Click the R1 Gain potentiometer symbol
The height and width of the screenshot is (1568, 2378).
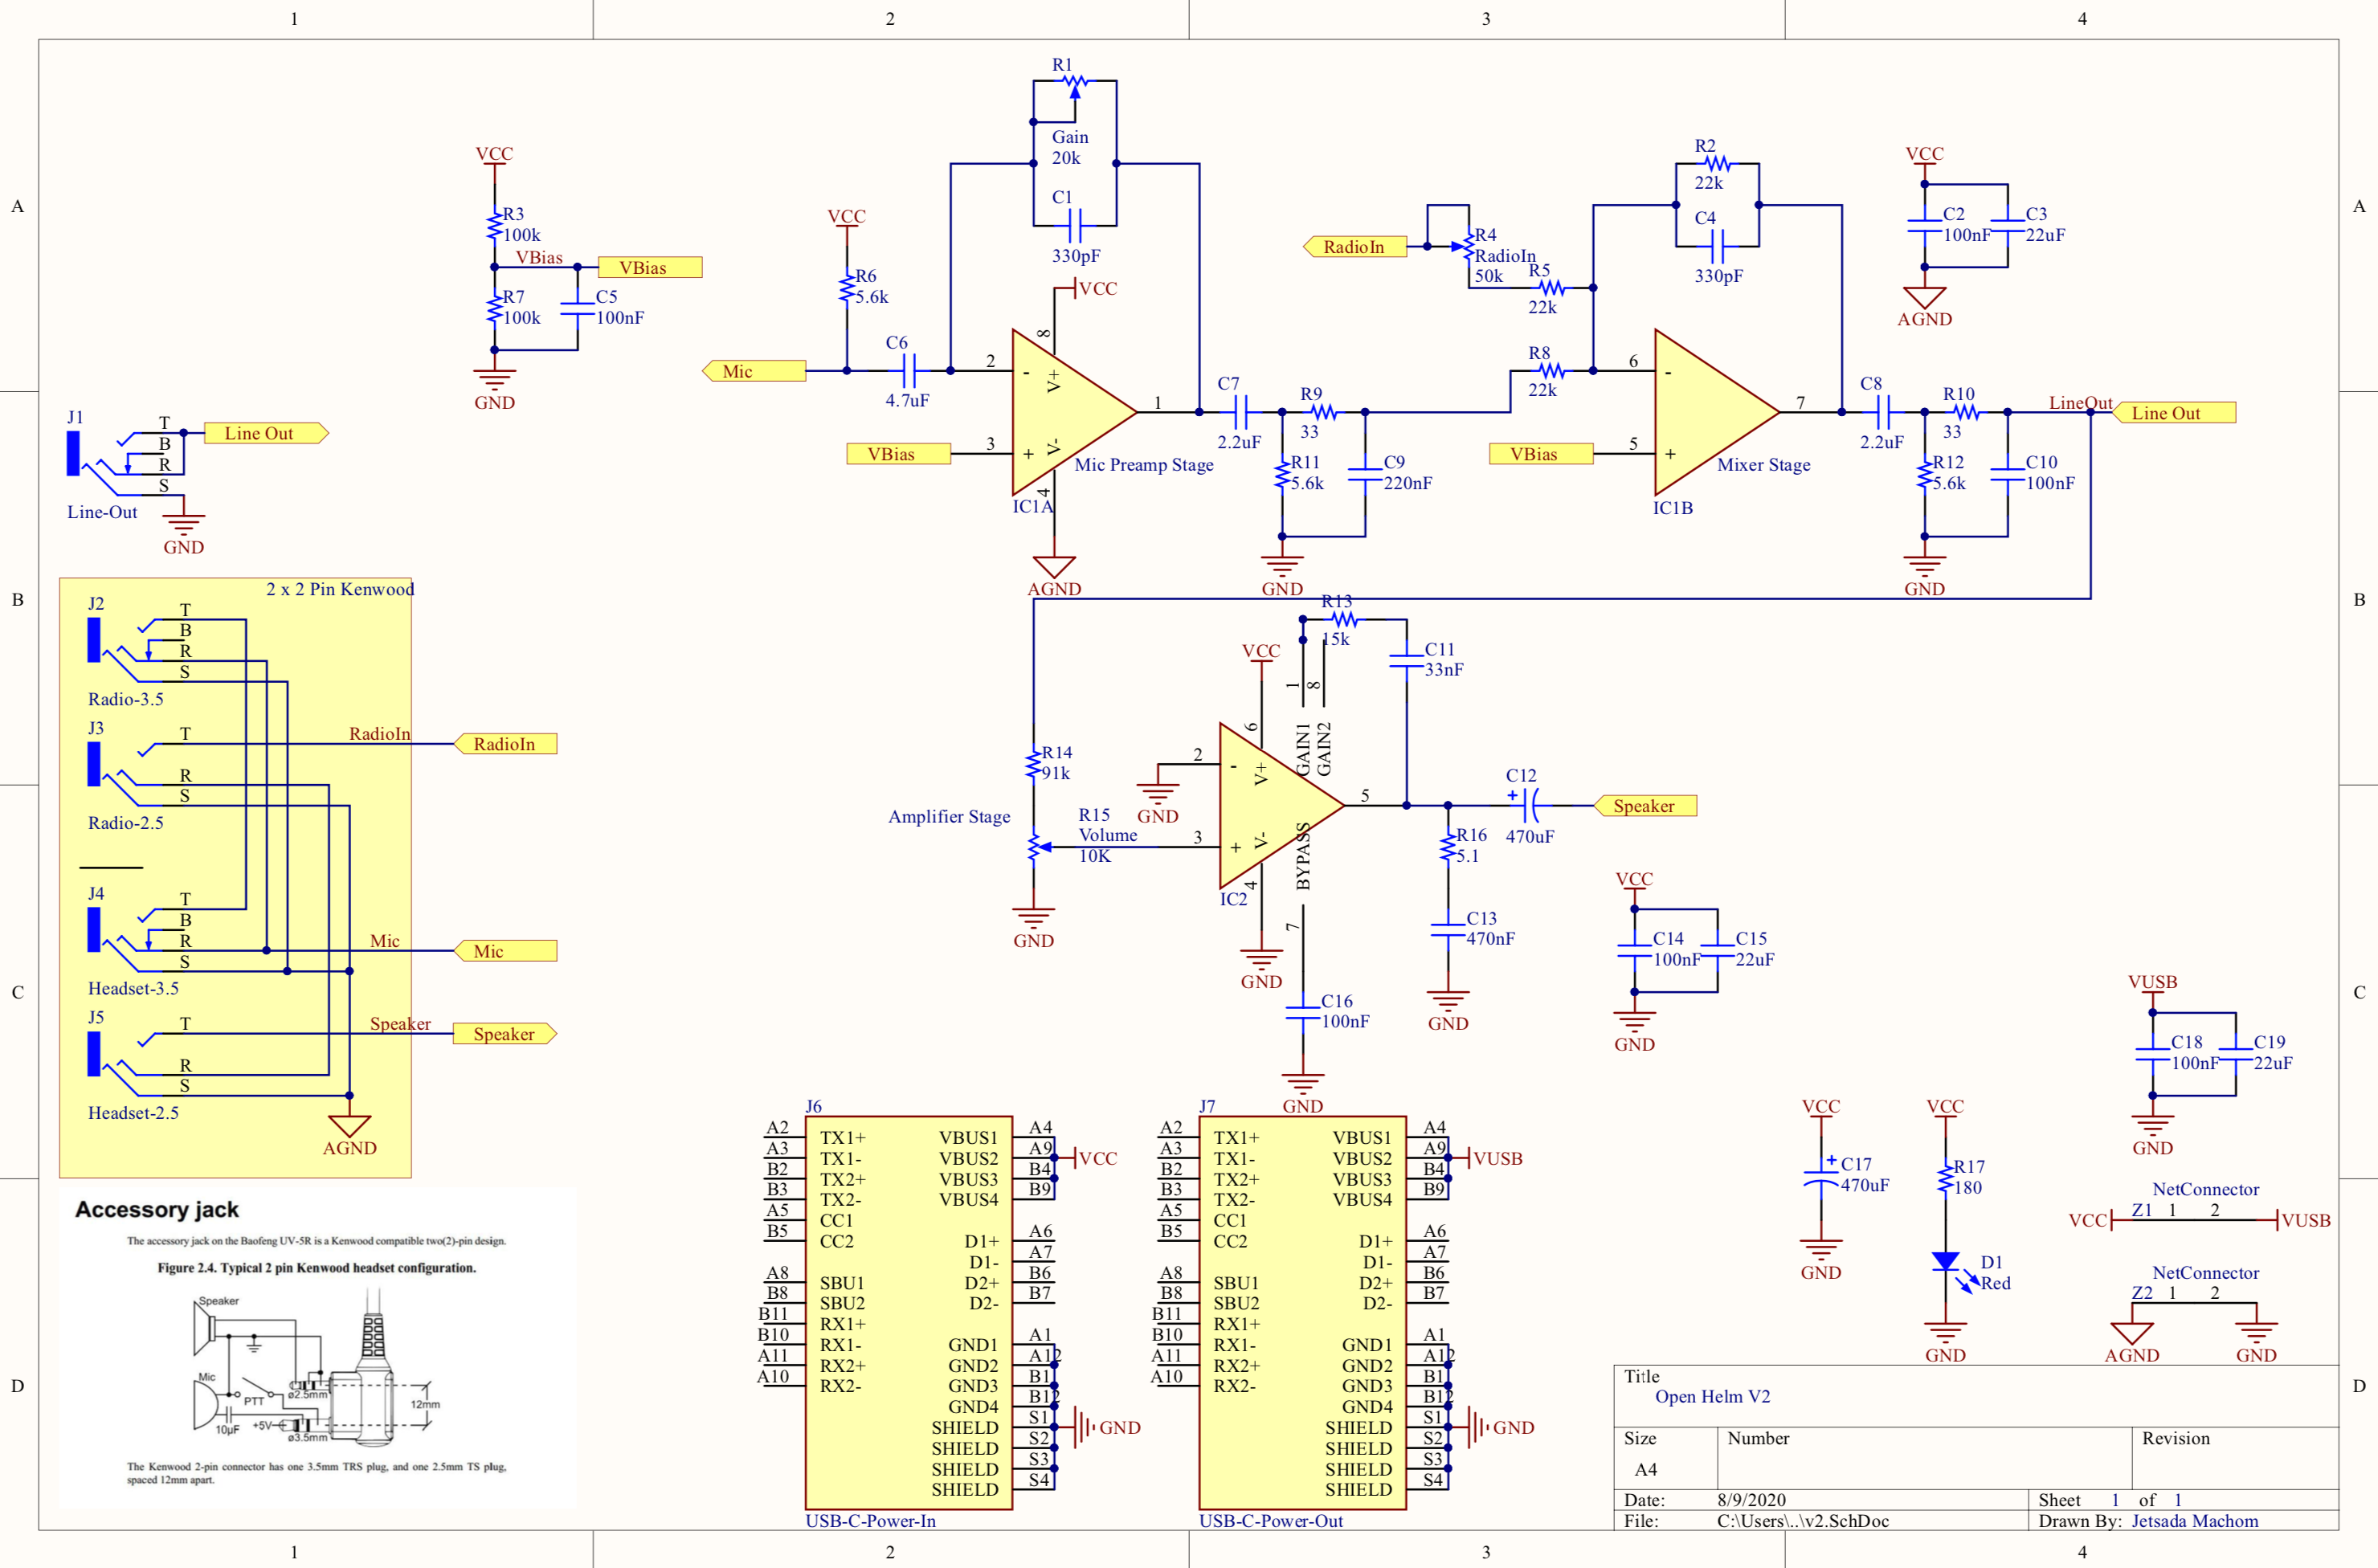point(1075,81)
